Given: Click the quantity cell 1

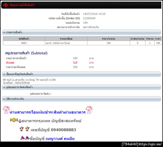Looking at the screenshot, I should point(150,43).
